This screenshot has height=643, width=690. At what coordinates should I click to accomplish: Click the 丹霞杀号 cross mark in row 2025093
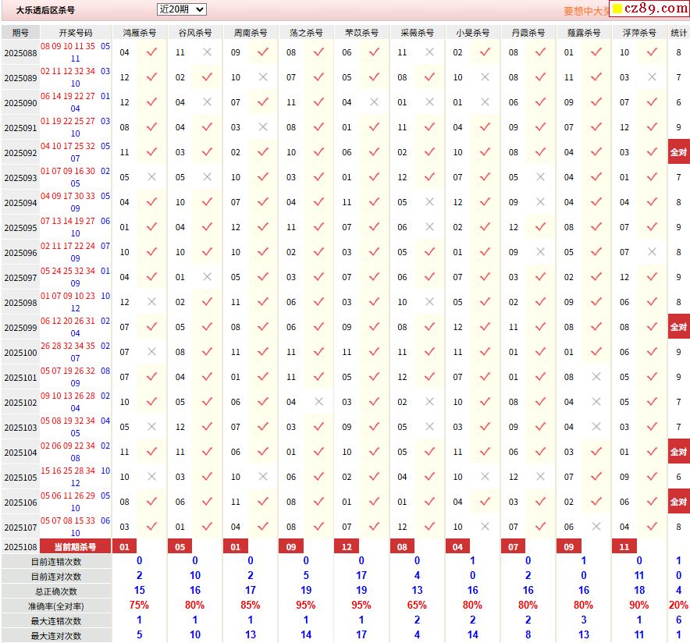540,177
